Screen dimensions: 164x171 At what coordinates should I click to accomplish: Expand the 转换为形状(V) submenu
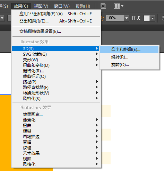[56, 93]
